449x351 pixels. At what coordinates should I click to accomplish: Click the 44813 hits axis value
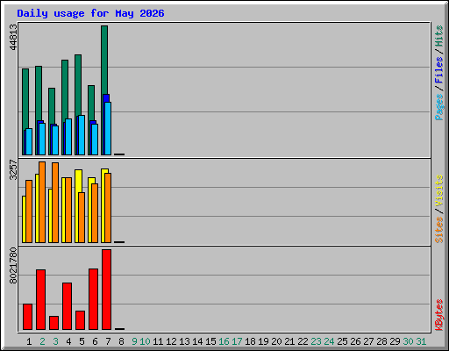coord(13,37)
